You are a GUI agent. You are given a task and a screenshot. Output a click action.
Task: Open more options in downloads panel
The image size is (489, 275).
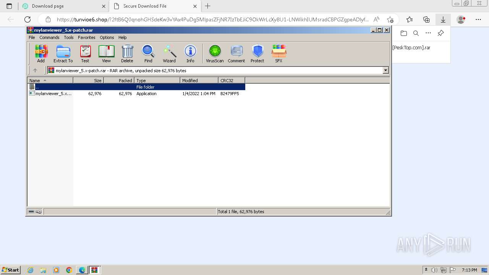428,33
